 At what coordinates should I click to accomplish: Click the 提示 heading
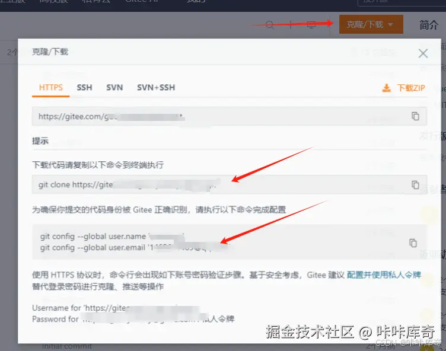pos(40,141)
